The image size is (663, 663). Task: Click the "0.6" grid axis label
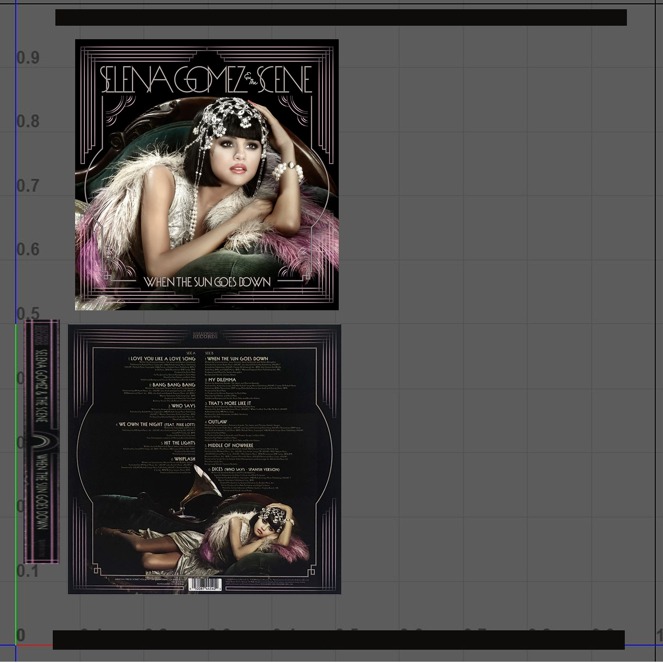click(x=28, y=250)
